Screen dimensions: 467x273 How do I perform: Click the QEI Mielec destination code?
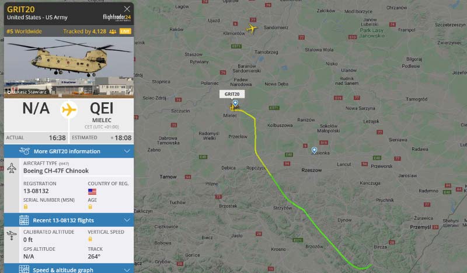coord(102,108)
